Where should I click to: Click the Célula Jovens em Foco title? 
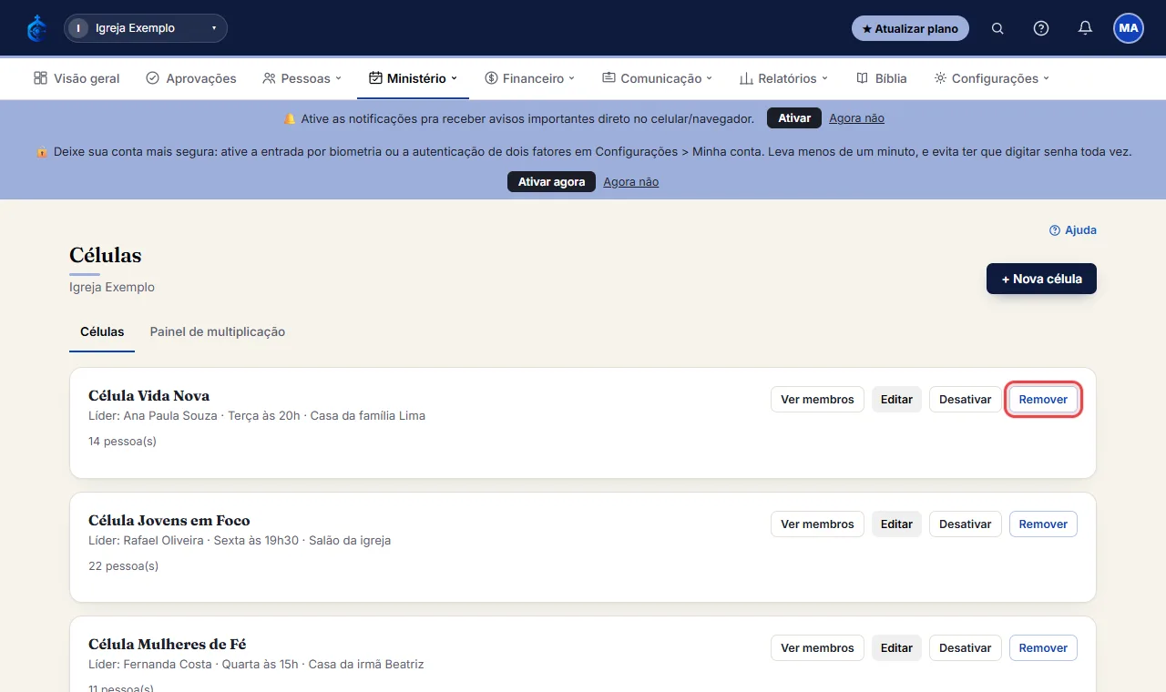point(169,521)
